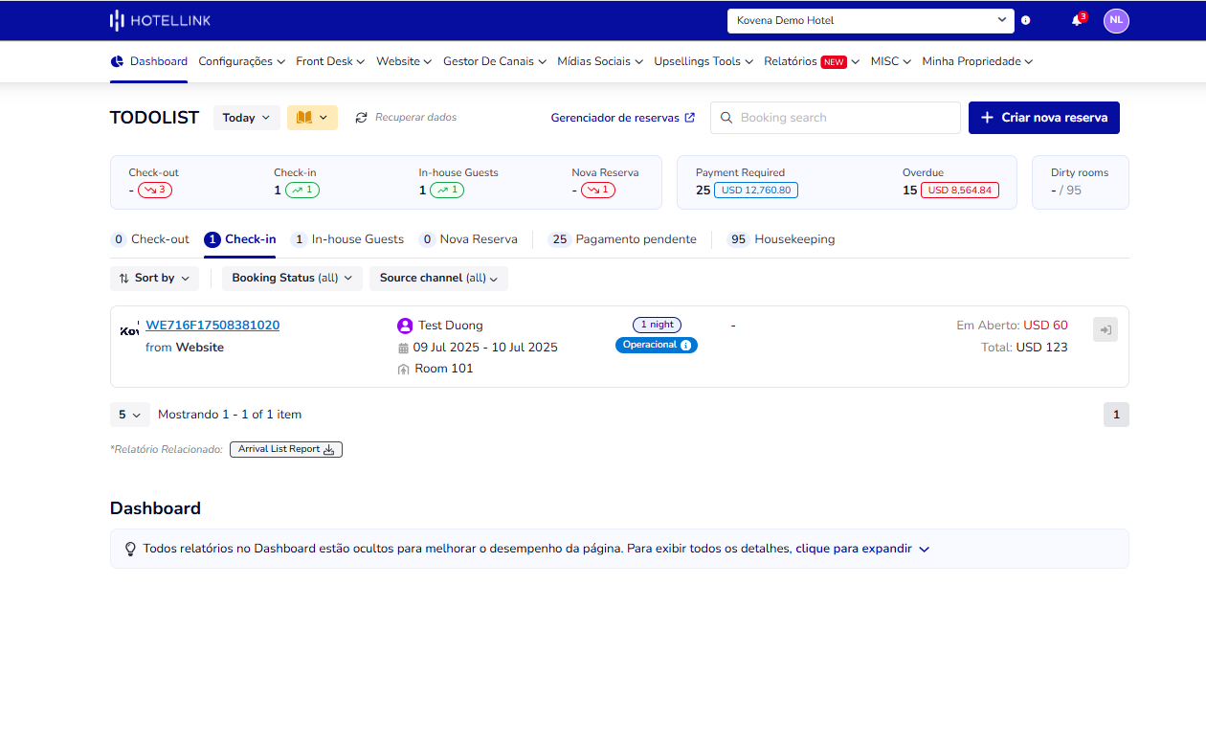
Task: Click the lightbulb tip icon
Action: tap(131, 549)
